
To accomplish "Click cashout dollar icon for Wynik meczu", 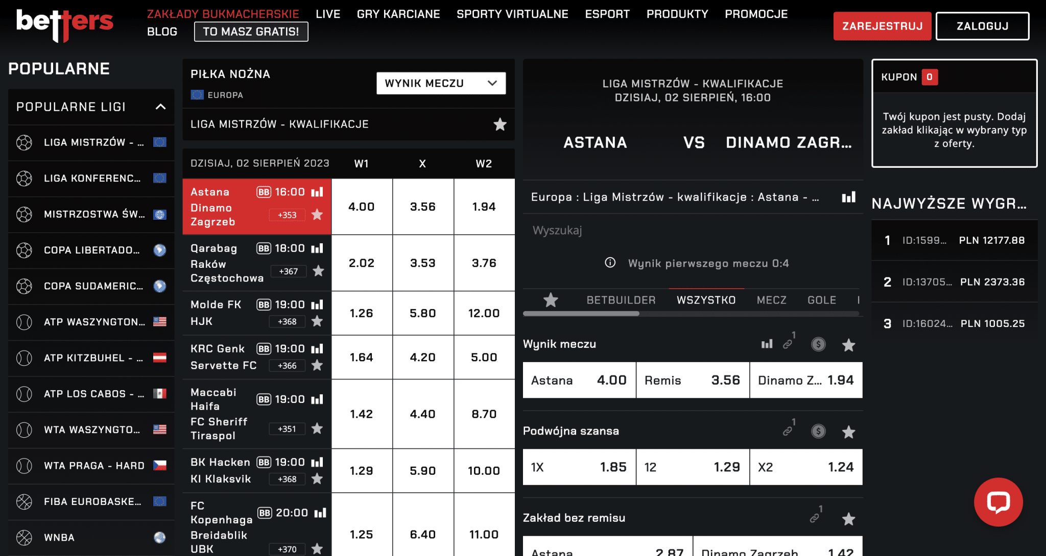I will coord(818,344).
